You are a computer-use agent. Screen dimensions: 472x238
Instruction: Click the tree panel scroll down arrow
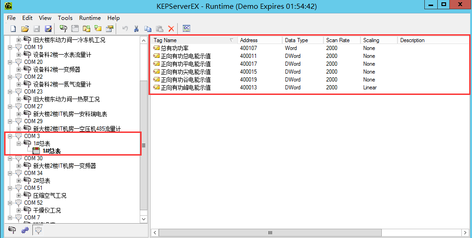click(143, 219)
